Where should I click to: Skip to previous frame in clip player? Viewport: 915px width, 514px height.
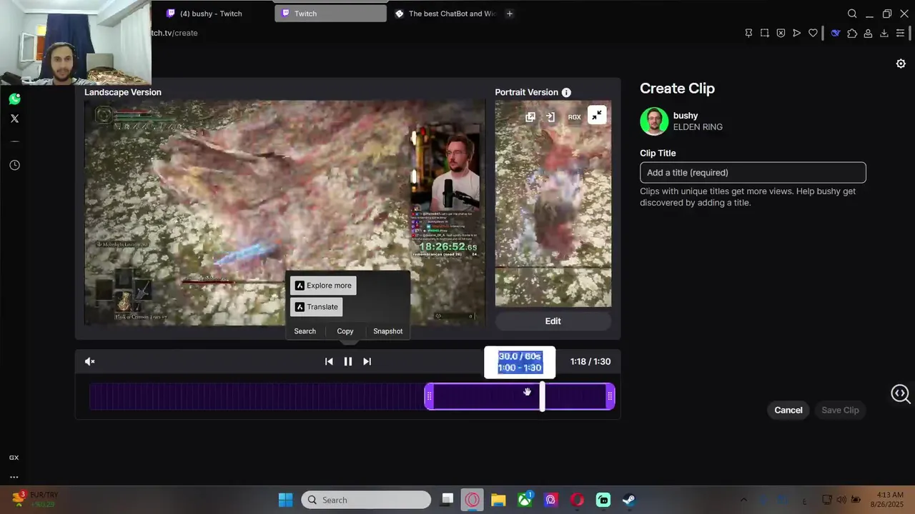pos(329,361)
